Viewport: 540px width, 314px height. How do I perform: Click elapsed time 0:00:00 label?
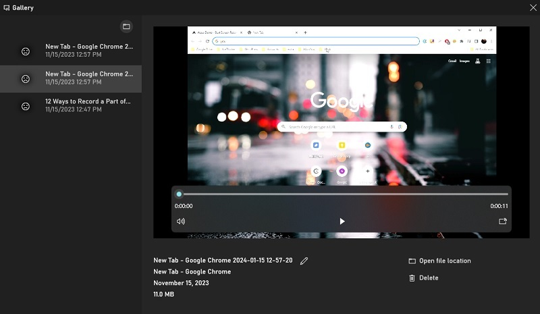click(x=184, y=206)
